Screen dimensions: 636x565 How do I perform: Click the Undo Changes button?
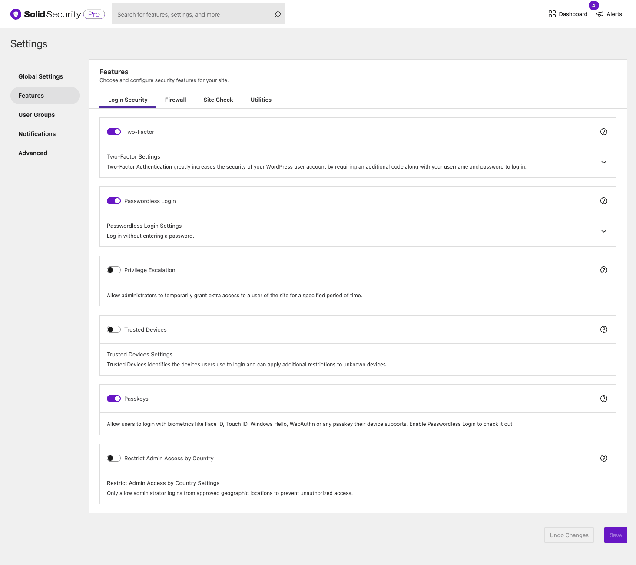tap(569, 535)
